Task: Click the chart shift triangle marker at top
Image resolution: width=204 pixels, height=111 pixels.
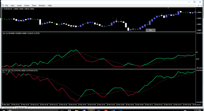Action: [x=168, y=8]
